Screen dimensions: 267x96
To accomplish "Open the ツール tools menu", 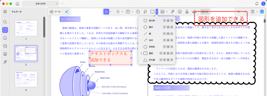I will tap(55, 11).
